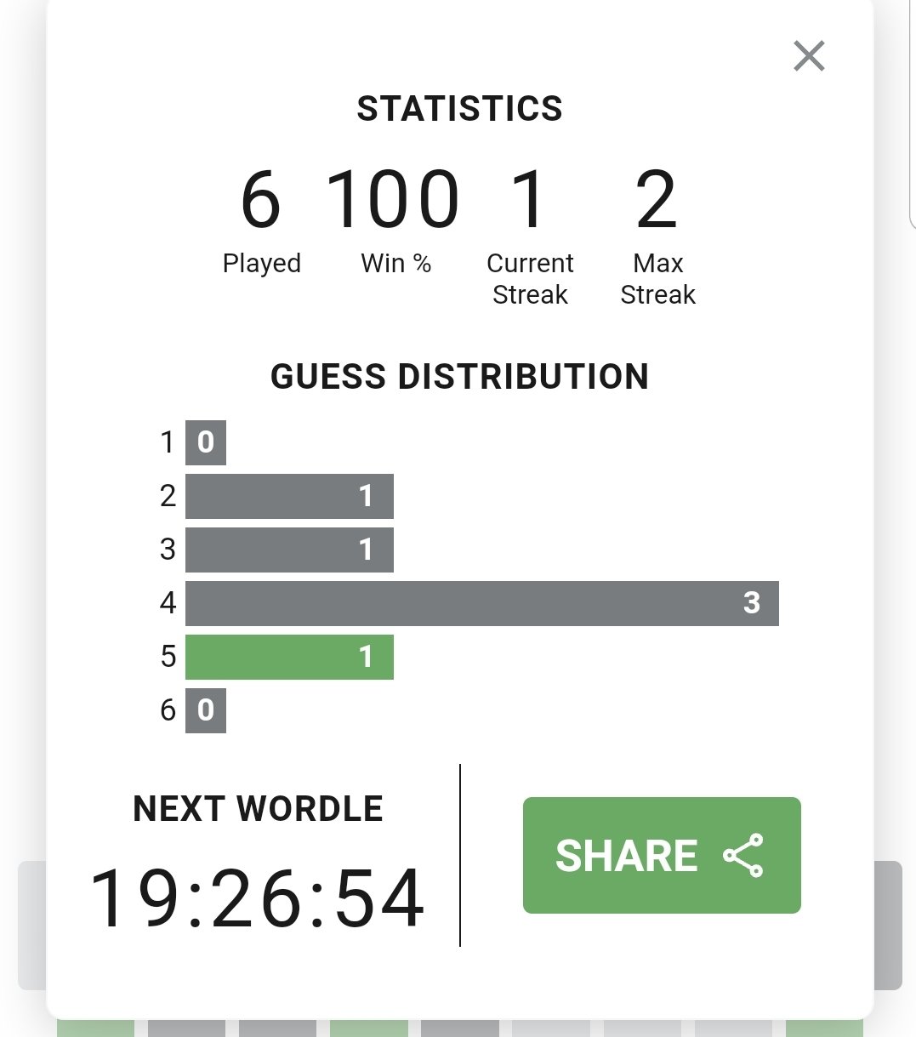Click the Played count of 6
This screenshot has width=916, height=1037.
tap(260, 201)
